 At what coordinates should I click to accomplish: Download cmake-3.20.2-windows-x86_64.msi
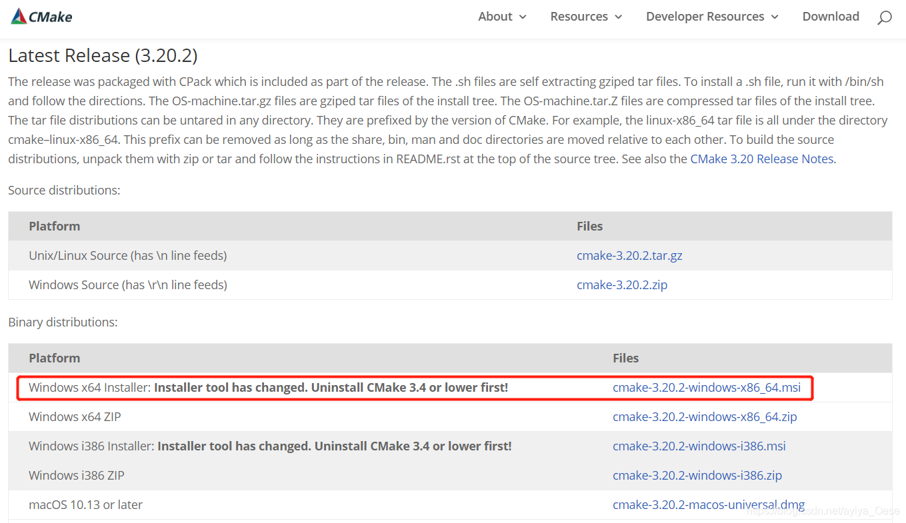click(707, 387)
